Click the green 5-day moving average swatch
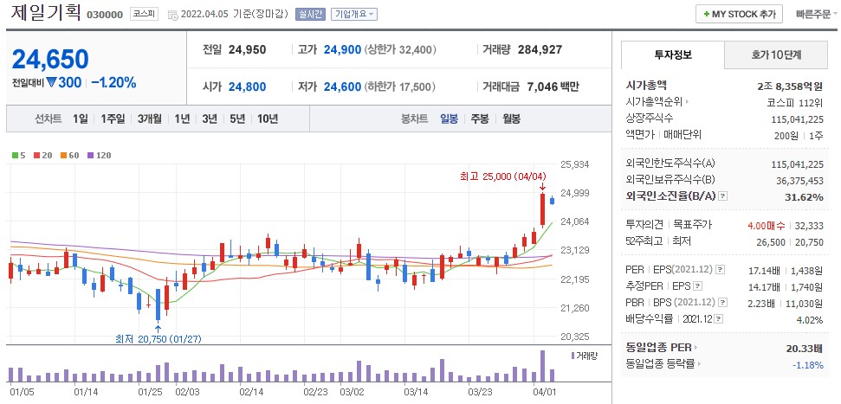The width and height of the screenshot is (841, 404). click(15, 156)
